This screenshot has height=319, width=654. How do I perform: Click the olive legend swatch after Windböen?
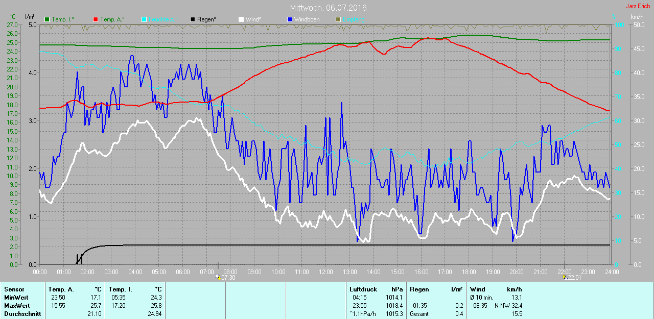pos(338,19)
